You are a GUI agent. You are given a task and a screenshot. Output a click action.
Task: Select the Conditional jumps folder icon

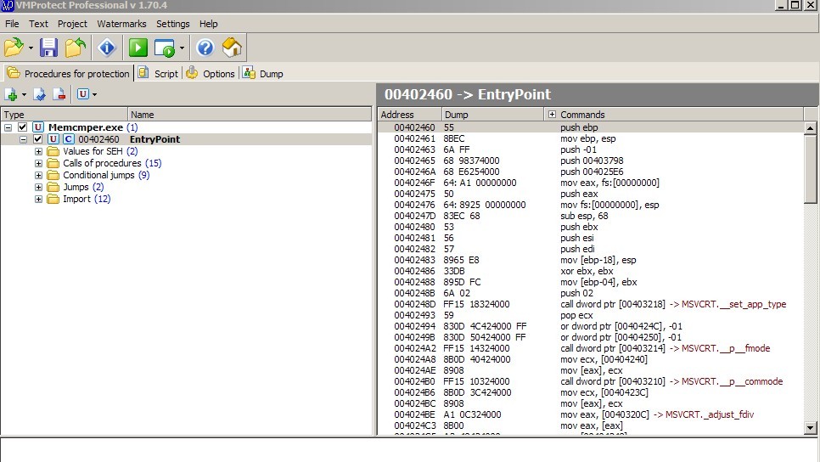(x=53, y=175)
